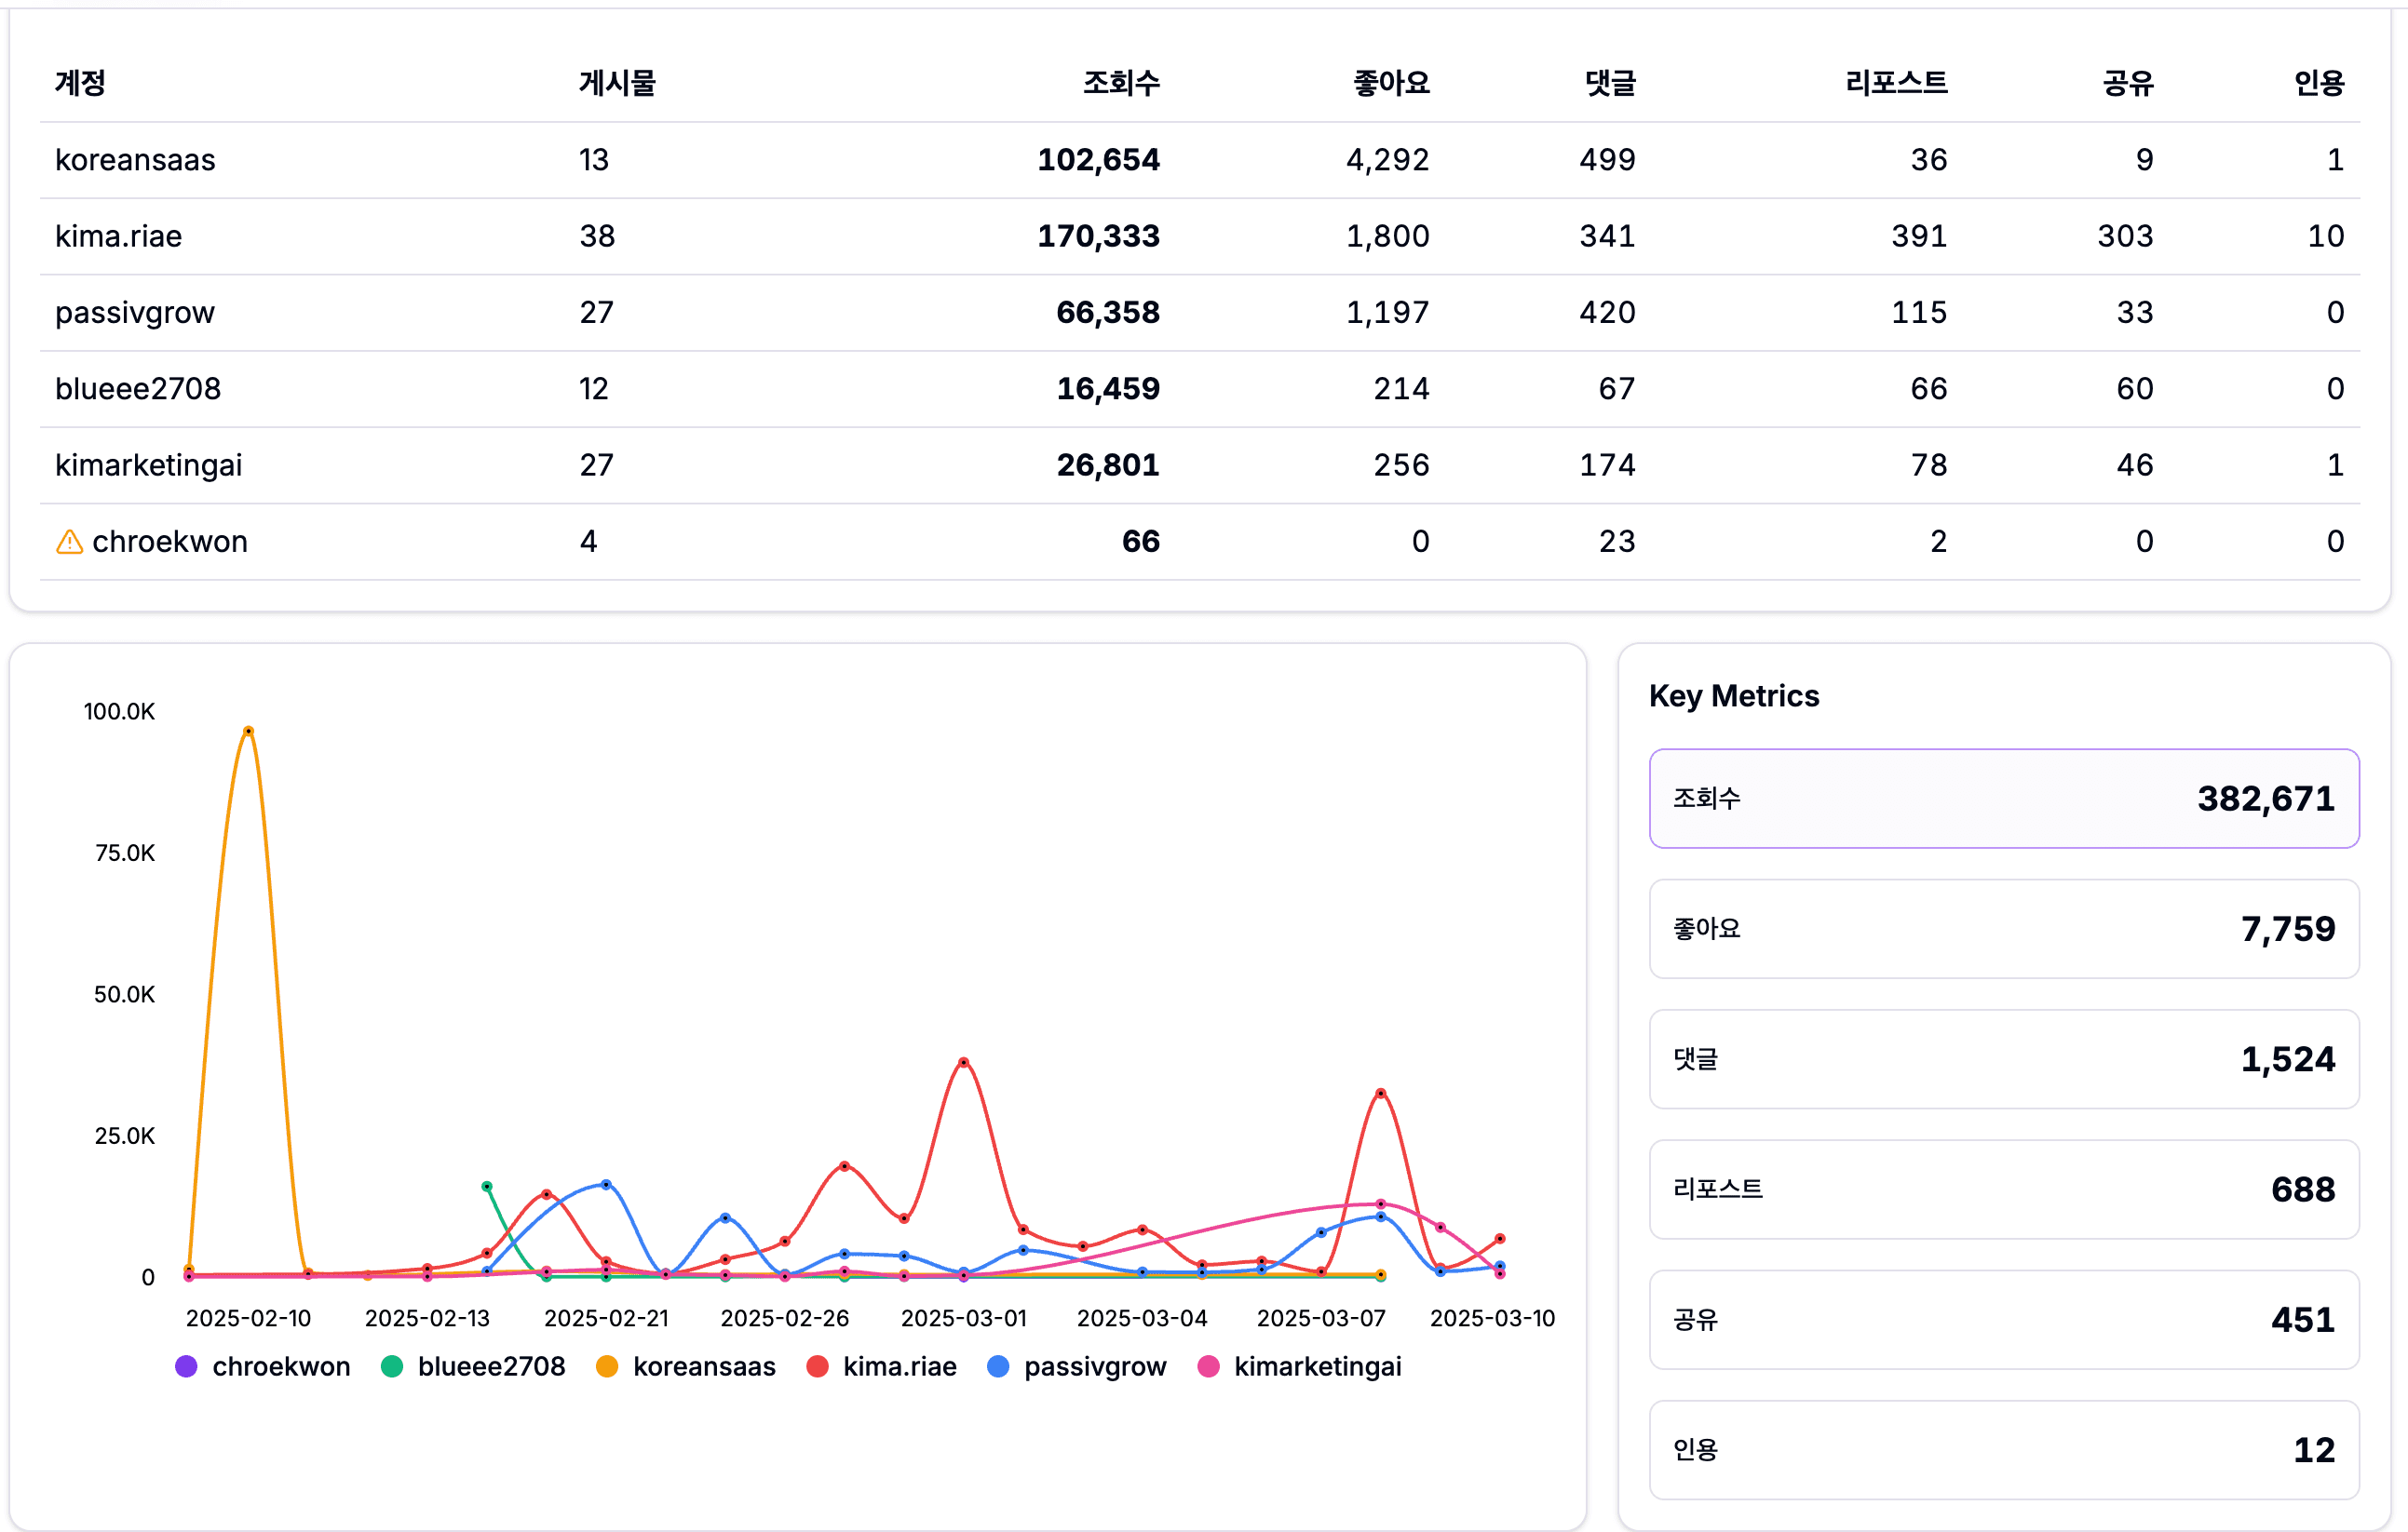
Task: Click the kima.riae peak point above 2025-03-01
Action: pyautogui.click(x=963, y=1062)
